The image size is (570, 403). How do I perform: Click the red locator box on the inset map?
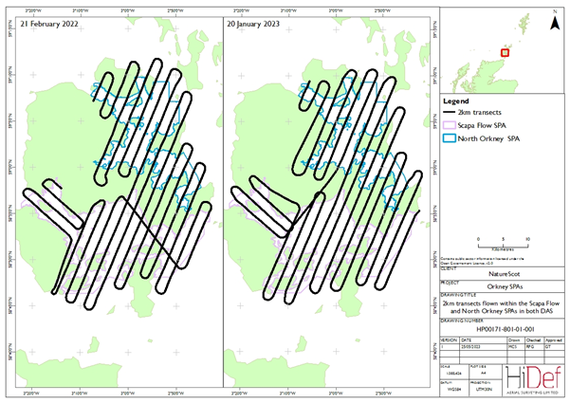(x=505, y=53)
